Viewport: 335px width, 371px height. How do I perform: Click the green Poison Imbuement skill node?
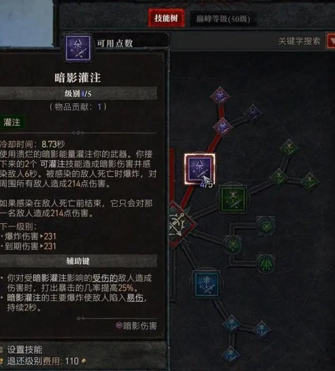233,198
